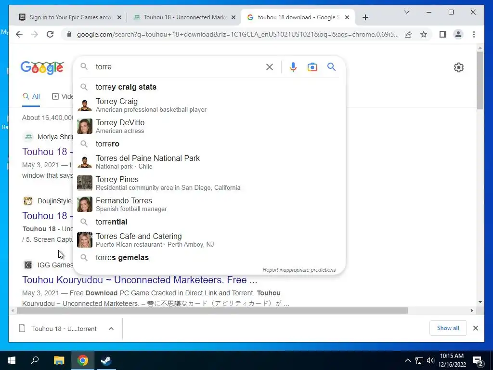Open the volume control in system tray
Screen dimensions: 493x370
[430, 360]
